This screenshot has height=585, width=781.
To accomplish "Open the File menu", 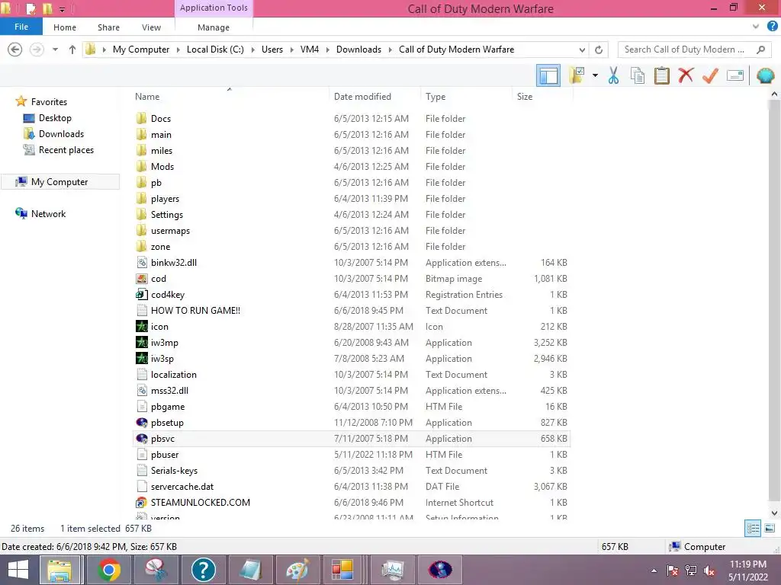I will pyautogui.click(x=21, y=27).
